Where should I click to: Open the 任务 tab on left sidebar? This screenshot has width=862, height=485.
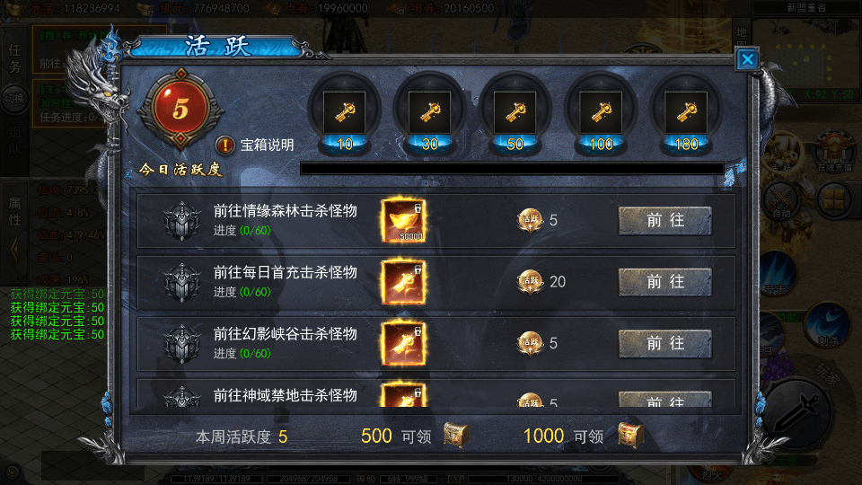(14, 58)
